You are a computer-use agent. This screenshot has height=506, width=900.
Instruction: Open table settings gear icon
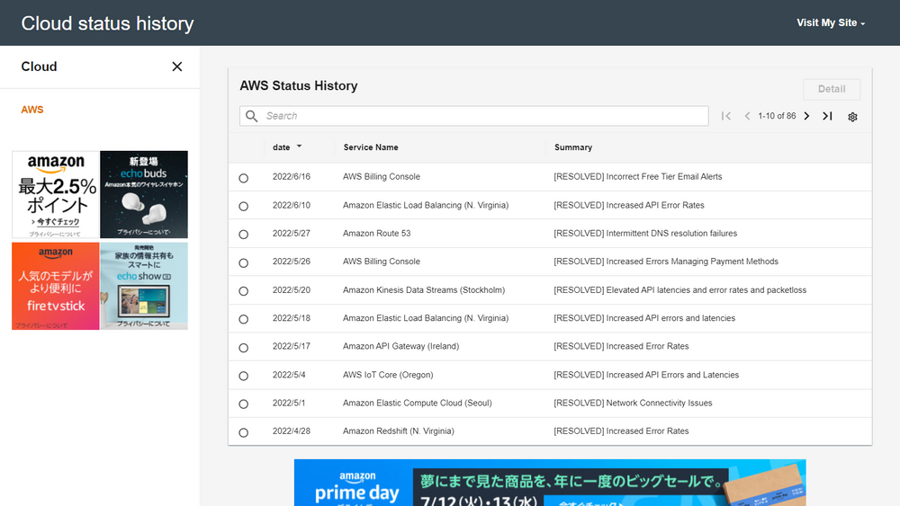852,117
